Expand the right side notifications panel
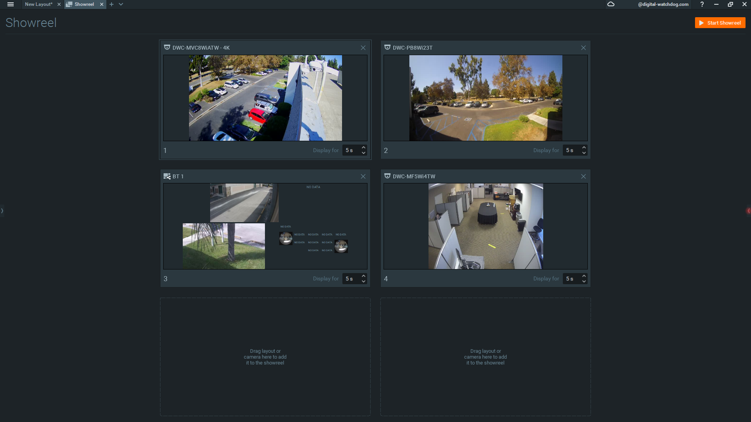This screenshot has width=751, height=422. [x=748, y=211]
